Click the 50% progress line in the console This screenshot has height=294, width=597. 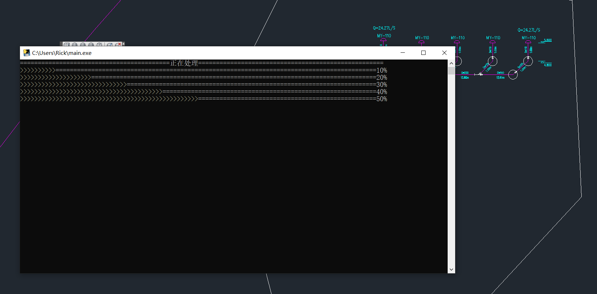pos(203,99)
